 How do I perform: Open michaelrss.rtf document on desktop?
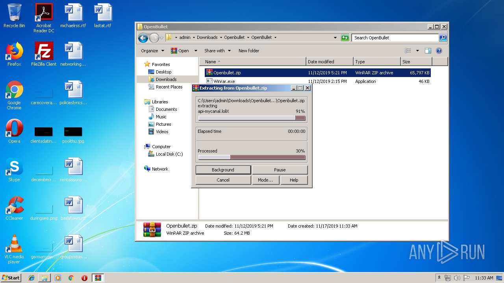click(x=73, y=16)
